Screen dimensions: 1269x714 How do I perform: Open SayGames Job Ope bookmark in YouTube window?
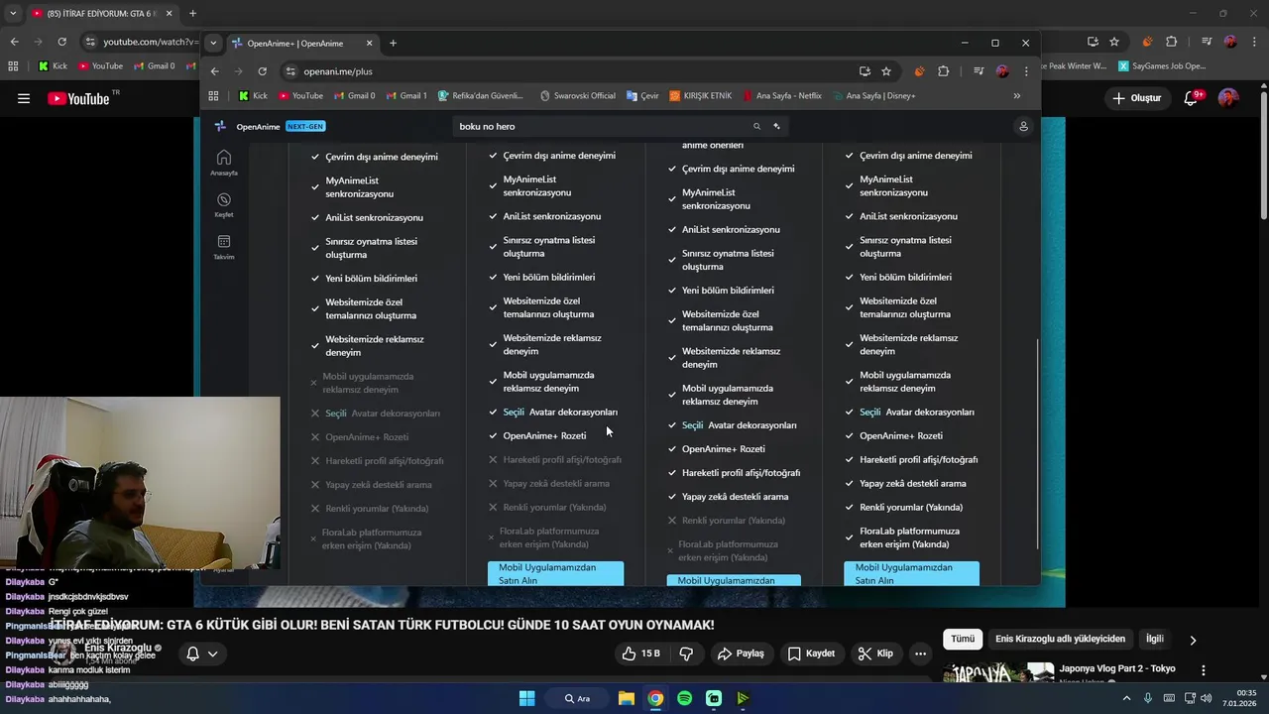coord(1162,66)
